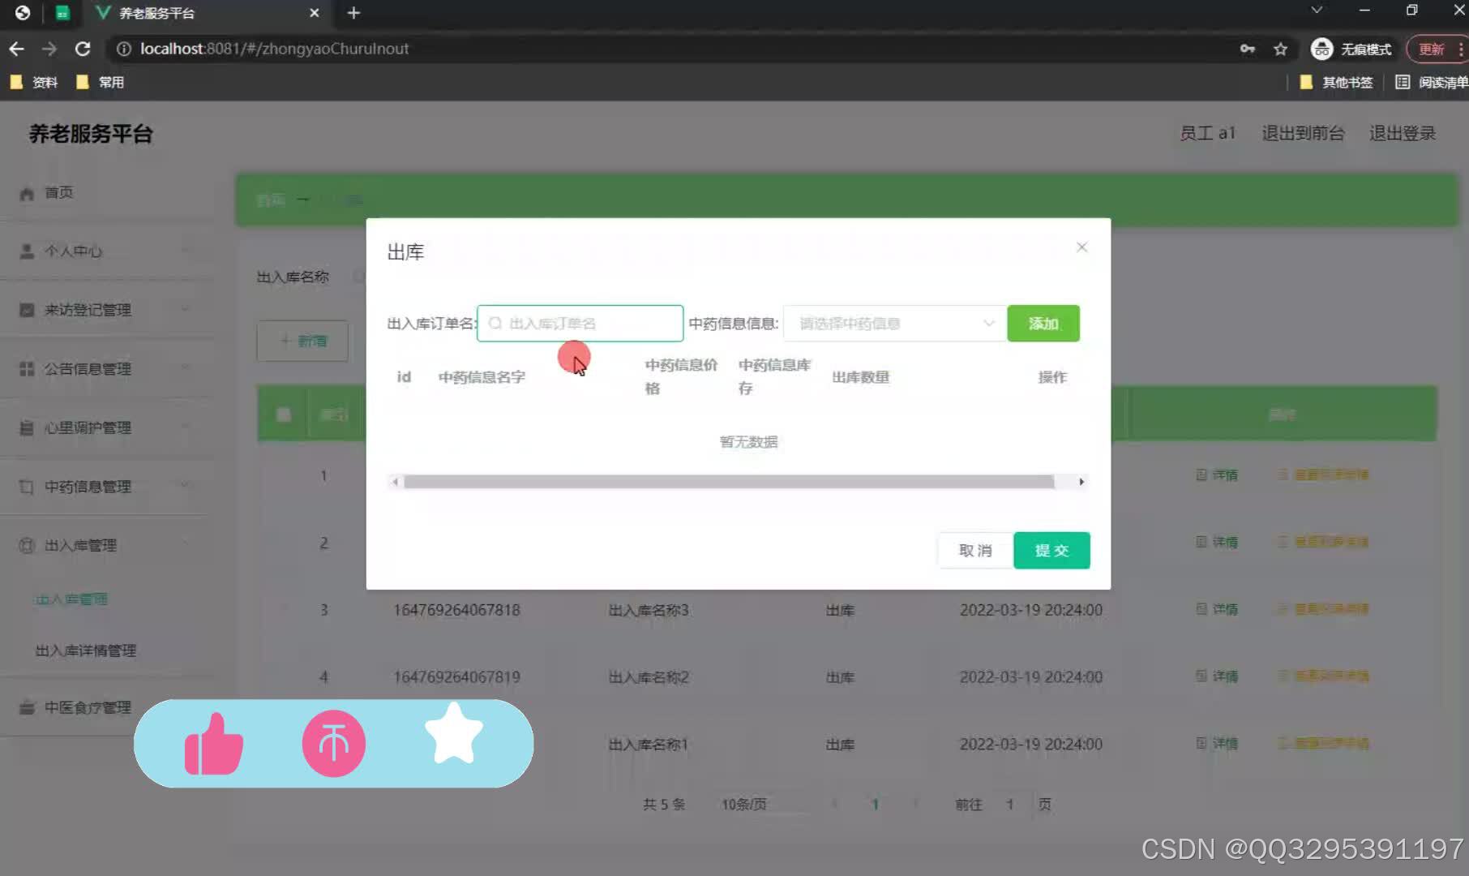This screenshot has width=1469, height=876.
Task: Close the 养老服务平台 browser tab
Action: pyautogui.click(x=315, y=13)
